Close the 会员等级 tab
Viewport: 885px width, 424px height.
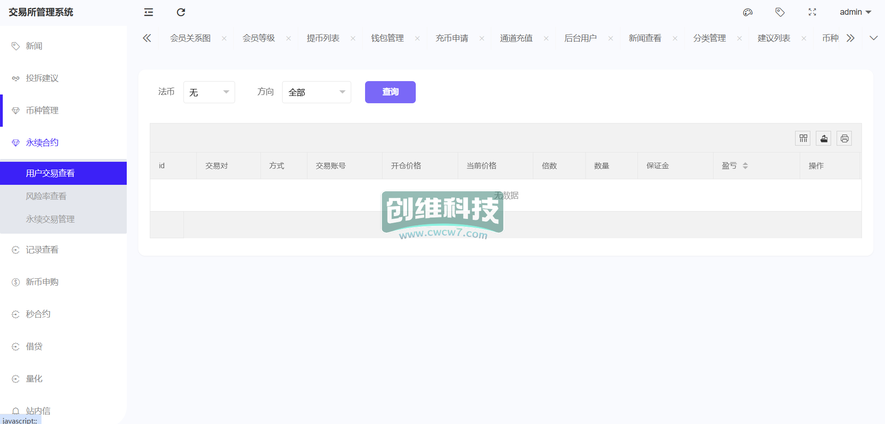point(289,39)
